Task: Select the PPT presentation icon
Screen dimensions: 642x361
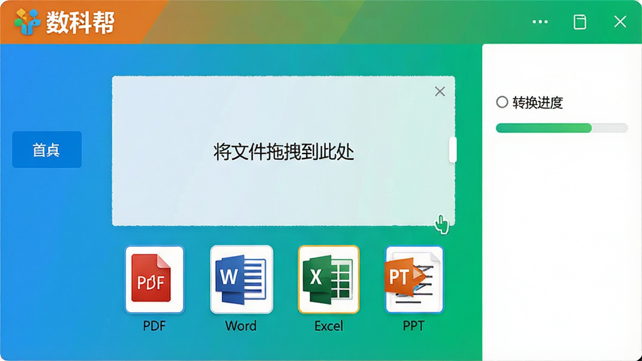Action: (414, 280)
